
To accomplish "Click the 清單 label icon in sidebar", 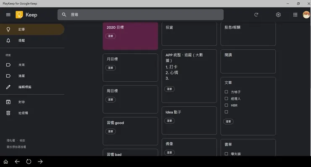I will click(x=8, y=76).
